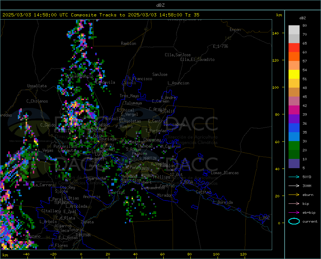This screenshot has width=321, height=259.
Task: Select the bright green 30-20 dBZ swatch
Action: coord(294,146)
